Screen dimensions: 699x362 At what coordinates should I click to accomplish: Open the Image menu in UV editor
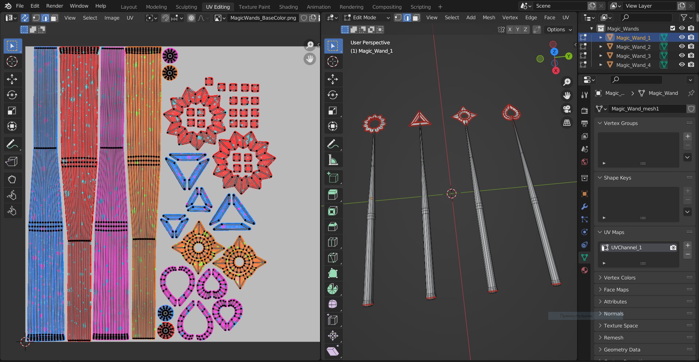112,18
